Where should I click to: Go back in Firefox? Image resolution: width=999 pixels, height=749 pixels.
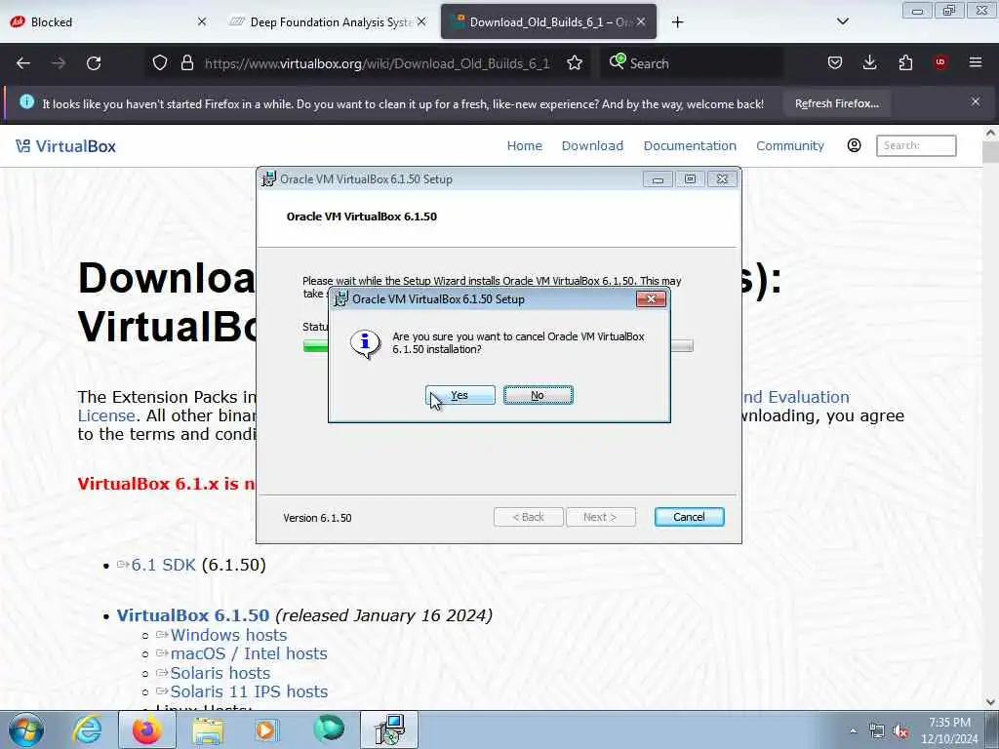(x=23, y=63)
